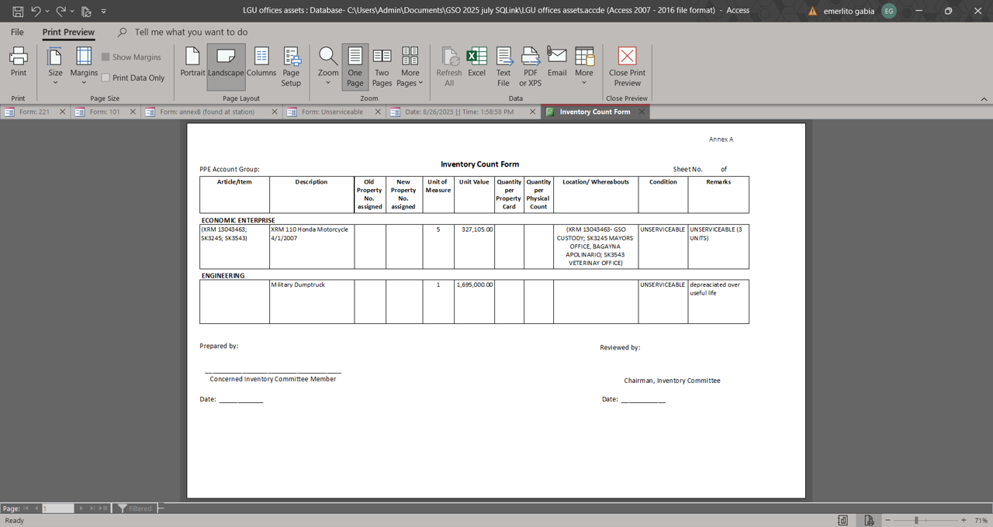Viewport: 993px width, 527px height.
Task: Select Landscape orientation
Action: coord(226,67)
